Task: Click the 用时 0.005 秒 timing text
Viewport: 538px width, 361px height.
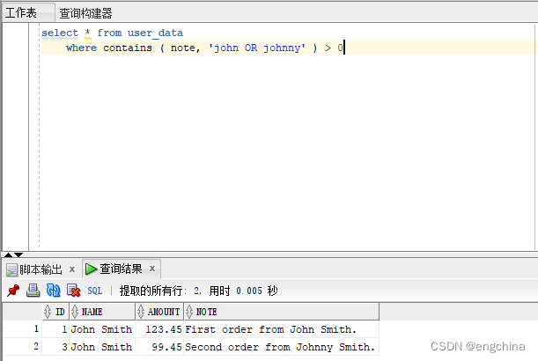Action: point(243,291)
